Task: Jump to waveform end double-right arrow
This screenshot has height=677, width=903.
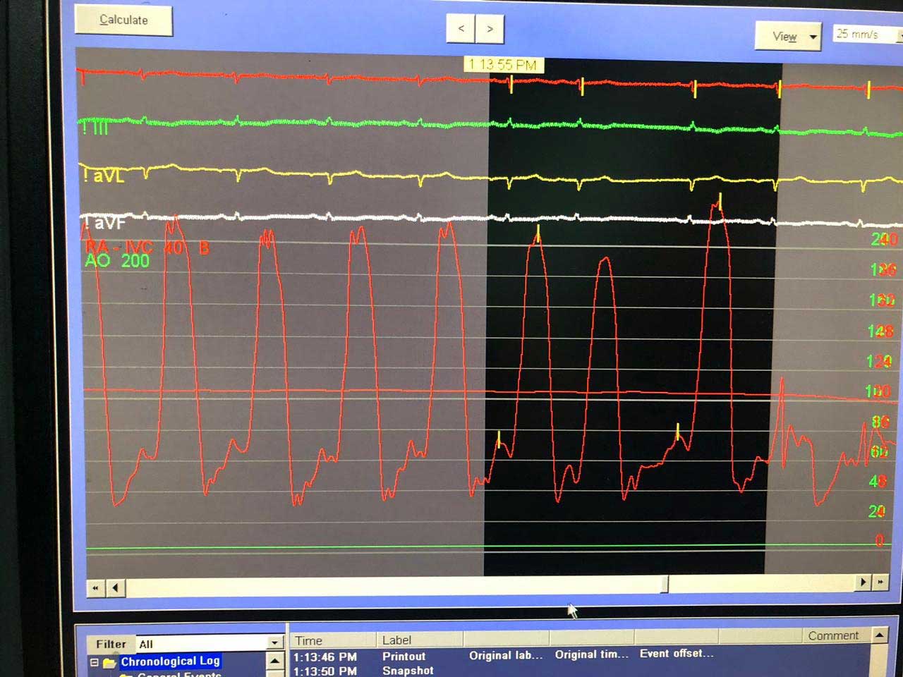Action: click(x=880, y=583)
